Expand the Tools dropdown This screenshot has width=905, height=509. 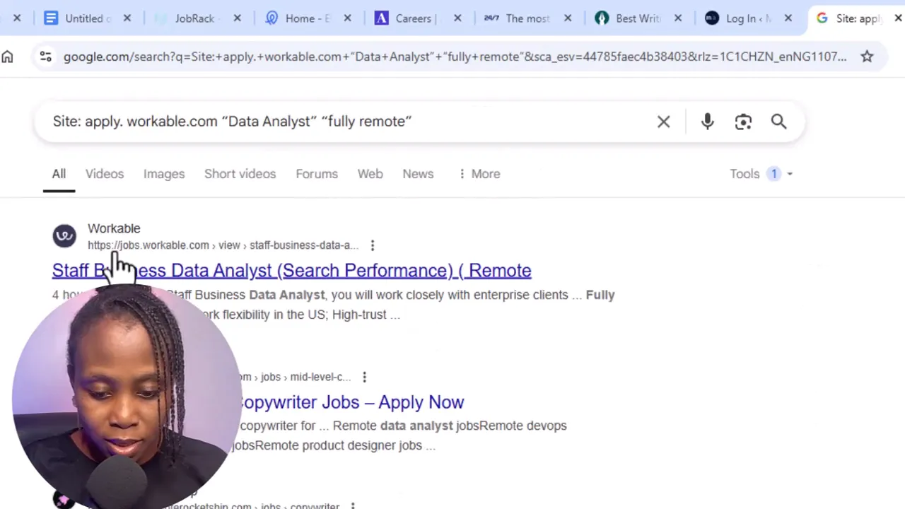pos(761,174)
